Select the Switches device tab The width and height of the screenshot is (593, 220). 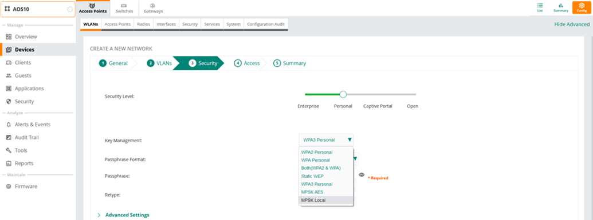[x=124, y=9]
